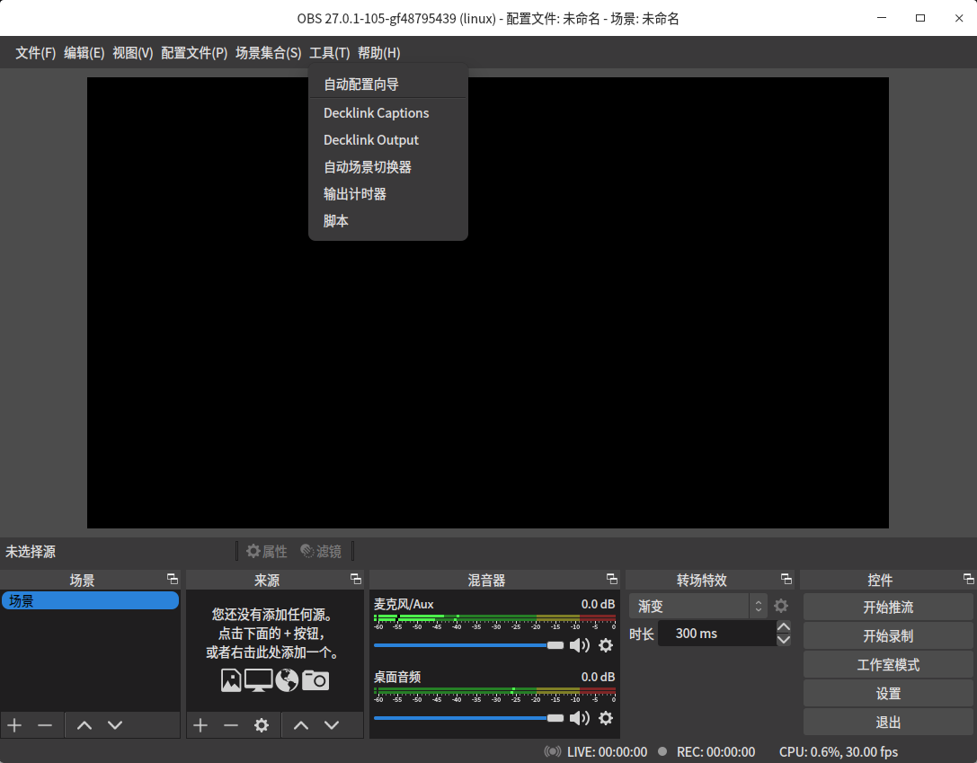Viewport: 977px width, 763px height.
Task: Open 输出计时器 from tools menu
Action: pos(388,194)
